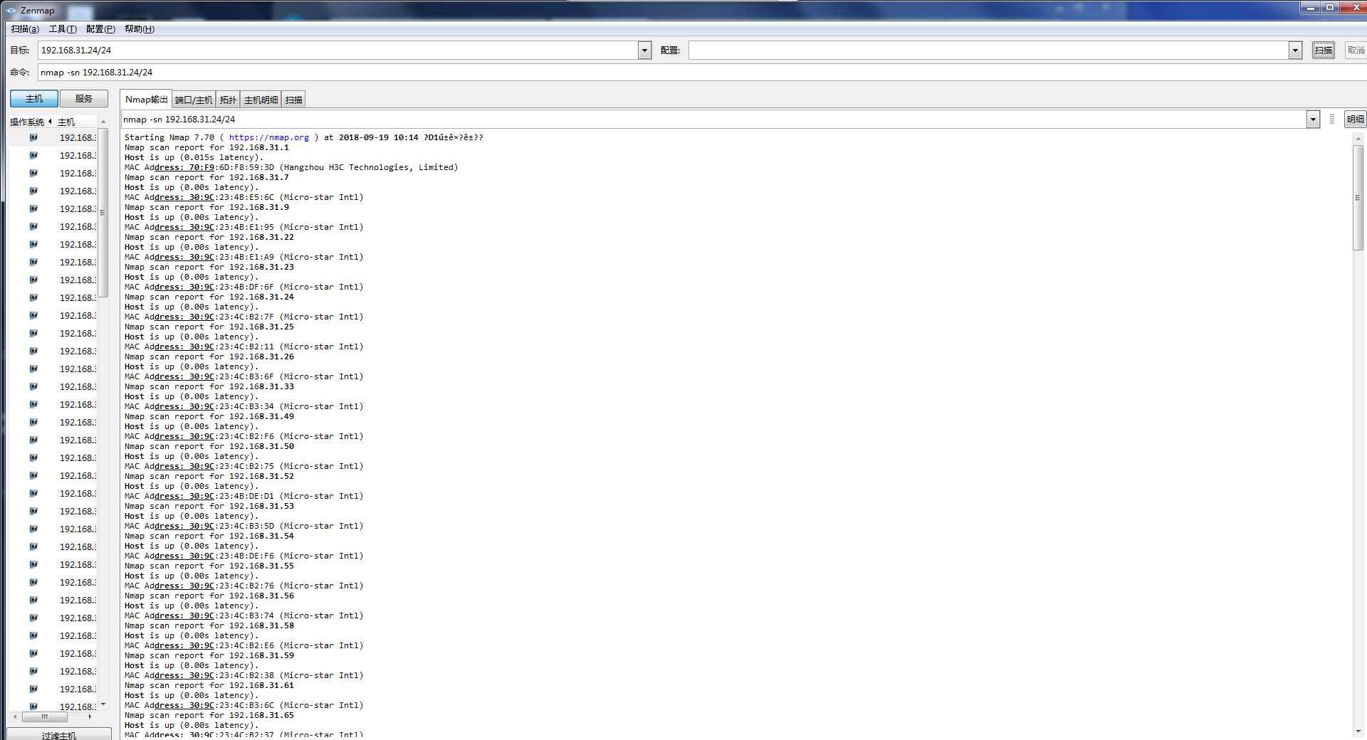Toggle the 主机 view button
Image resolution: width=1367 pixels, height=740 pixels.
pos(34,99)
